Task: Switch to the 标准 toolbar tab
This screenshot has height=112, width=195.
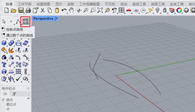Action: tap(9, 4)
